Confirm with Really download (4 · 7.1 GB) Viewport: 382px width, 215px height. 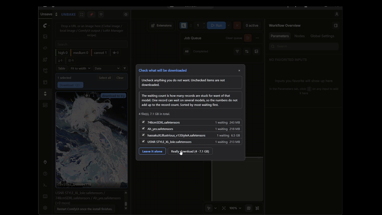(190, 151)
